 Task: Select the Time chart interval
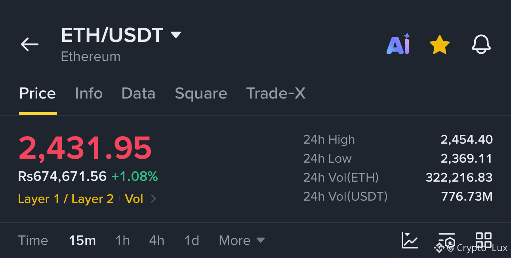(x=33, y=240)
